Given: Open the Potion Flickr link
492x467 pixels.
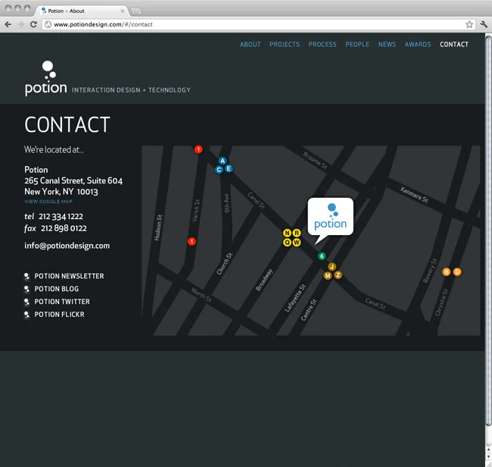Looking at the screenshot, I should pyautogui.click(x=59, y=315).
